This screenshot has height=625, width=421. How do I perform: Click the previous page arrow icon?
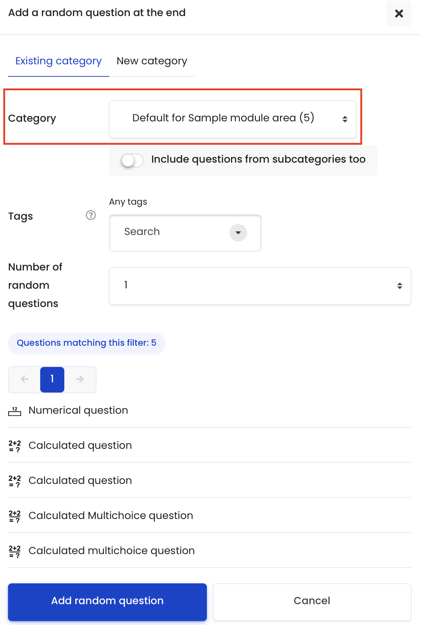(x=24, y=379)
